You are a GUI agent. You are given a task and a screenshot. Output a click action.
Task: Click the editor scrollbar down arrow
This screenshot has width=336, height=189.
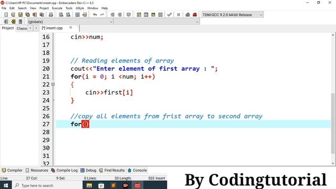point(333,163)
